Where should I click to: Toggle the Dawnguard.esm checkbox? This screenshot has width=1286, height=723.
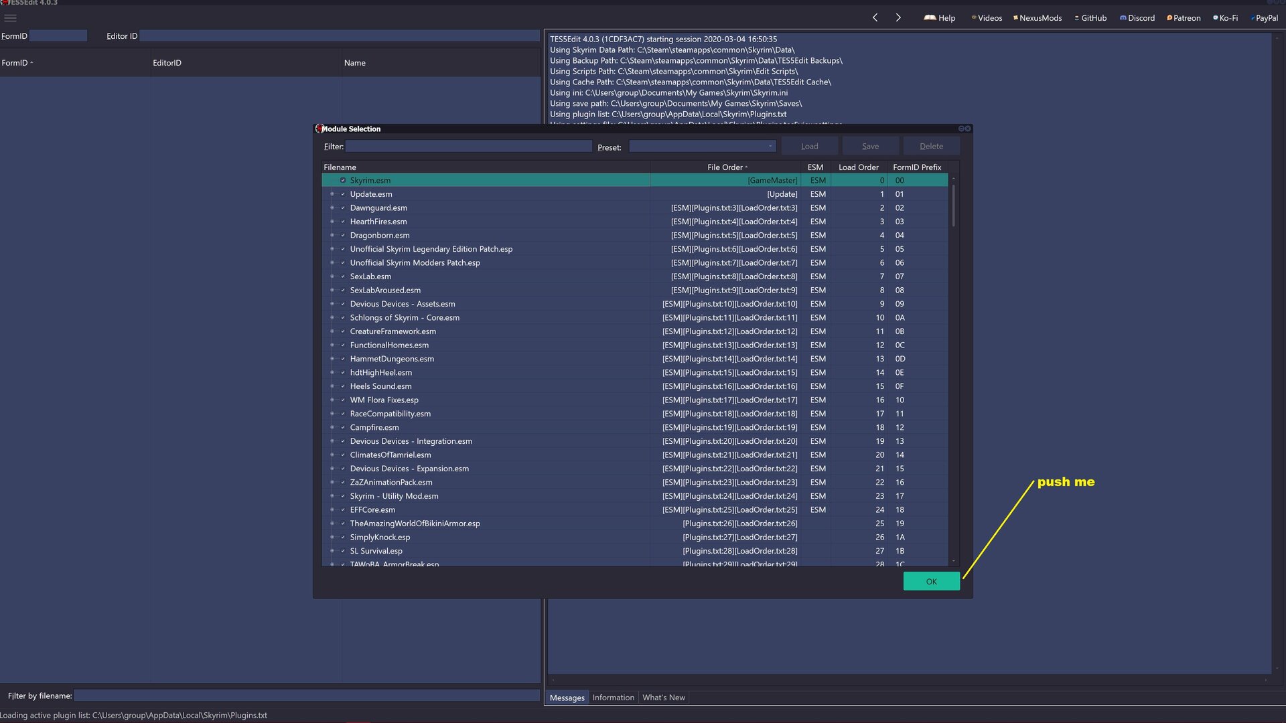343,208
